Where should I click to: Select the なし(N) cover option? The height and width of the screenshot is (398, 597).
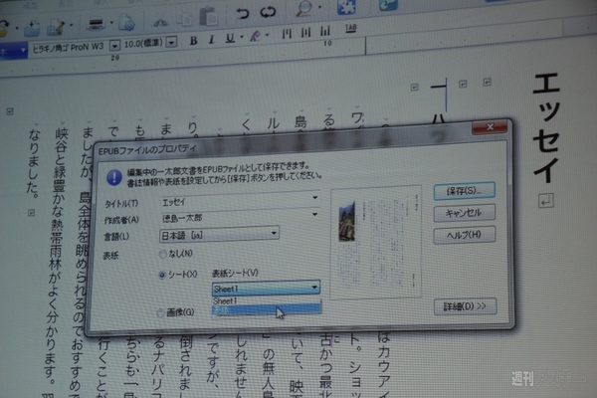click(x=176, y=254)
